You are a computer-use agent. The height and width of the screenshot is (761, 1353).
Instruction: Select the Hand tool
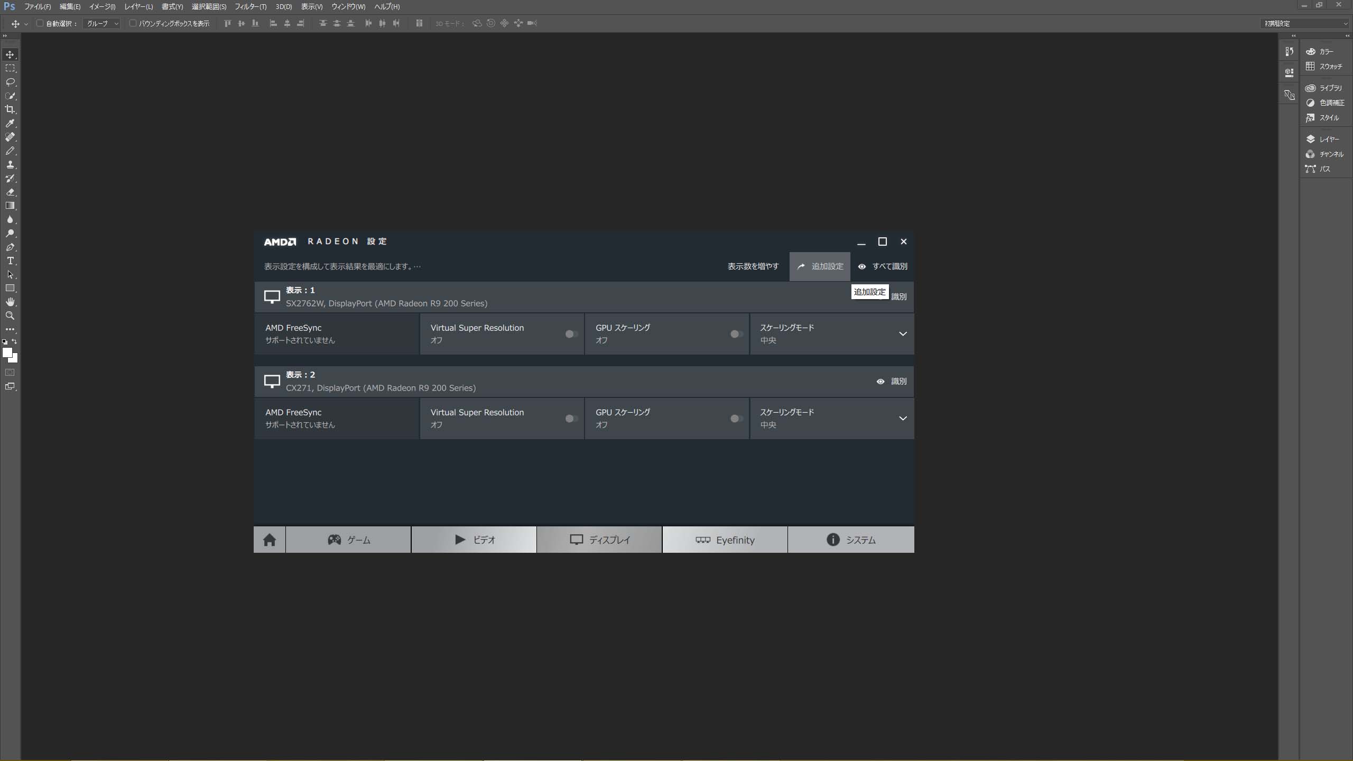click(10, 302)
